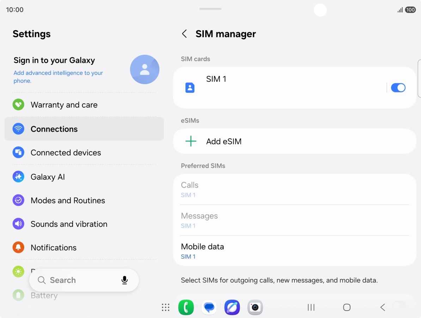Tap the signal strength status icon
Image resolution: width=421 pixels, height=318 pixels.
click(x=400, y=10)
